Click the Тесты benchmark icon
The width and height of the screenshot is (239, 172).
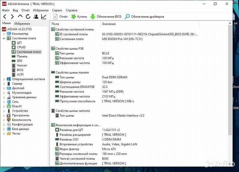pyautogui.click(x=9, y=134)
